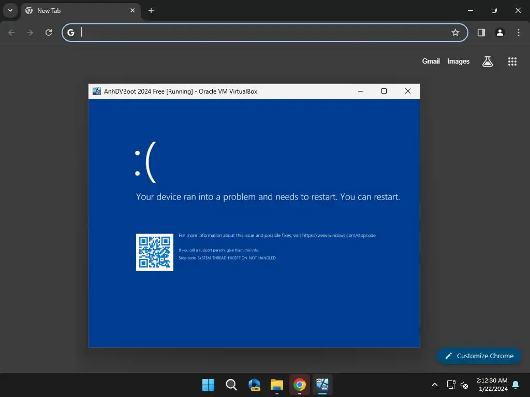Viewport: 530px width, 397px height.
Task: Open Microsoft Edge PRE from taskbar
Action: (254, 385)
